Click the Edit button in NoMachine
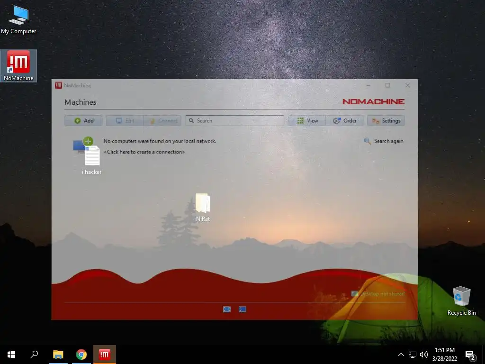This screenshot has height=364, width=485. [125, 121]
